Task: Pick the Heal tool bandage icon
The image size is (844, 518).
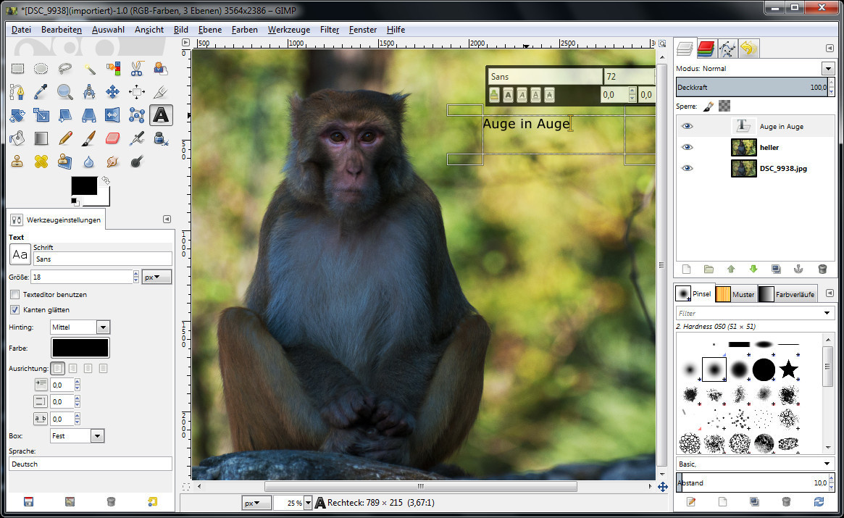Action: click(x=41, y=161)
